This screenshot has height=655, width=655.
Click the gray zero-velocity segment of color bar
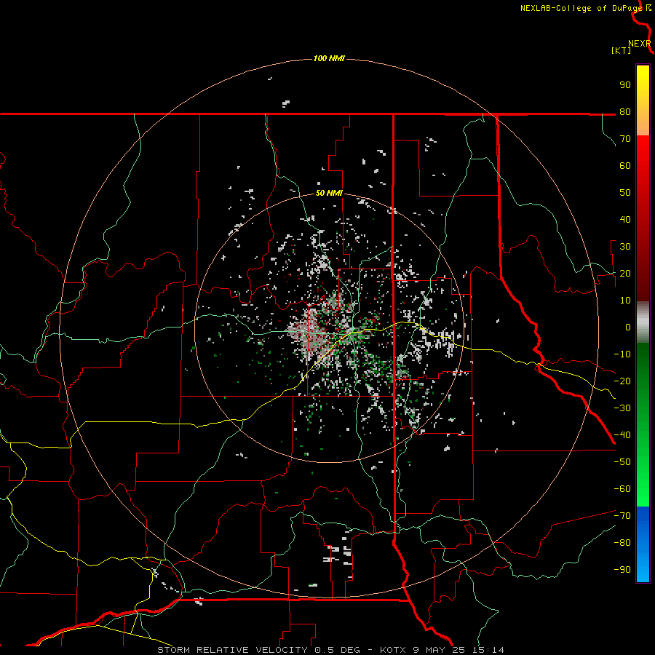point(643,322)
